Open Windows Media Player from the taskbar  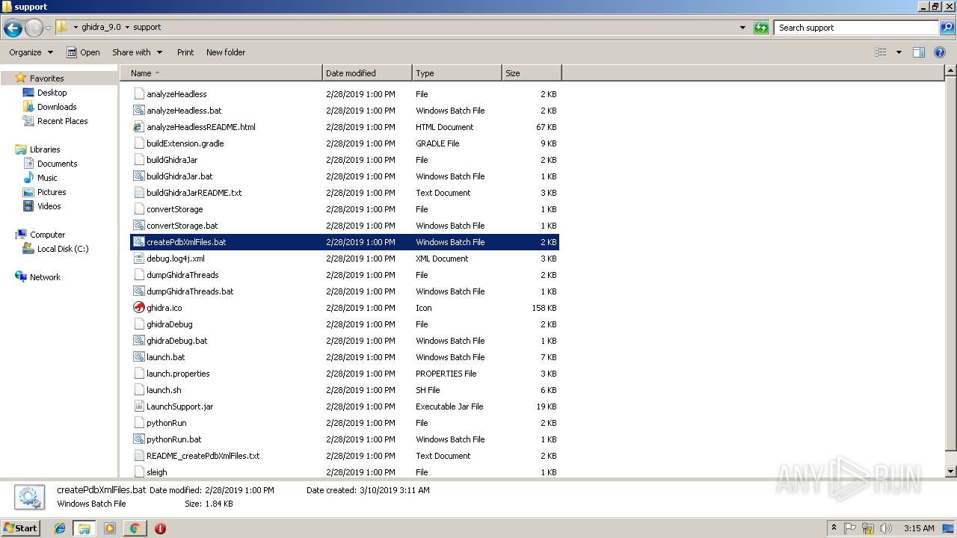[x=110, y=528]
